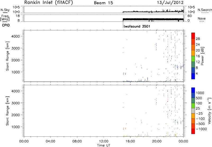Click the grey segment of Velocity colorbar

(x=193, y=111)
